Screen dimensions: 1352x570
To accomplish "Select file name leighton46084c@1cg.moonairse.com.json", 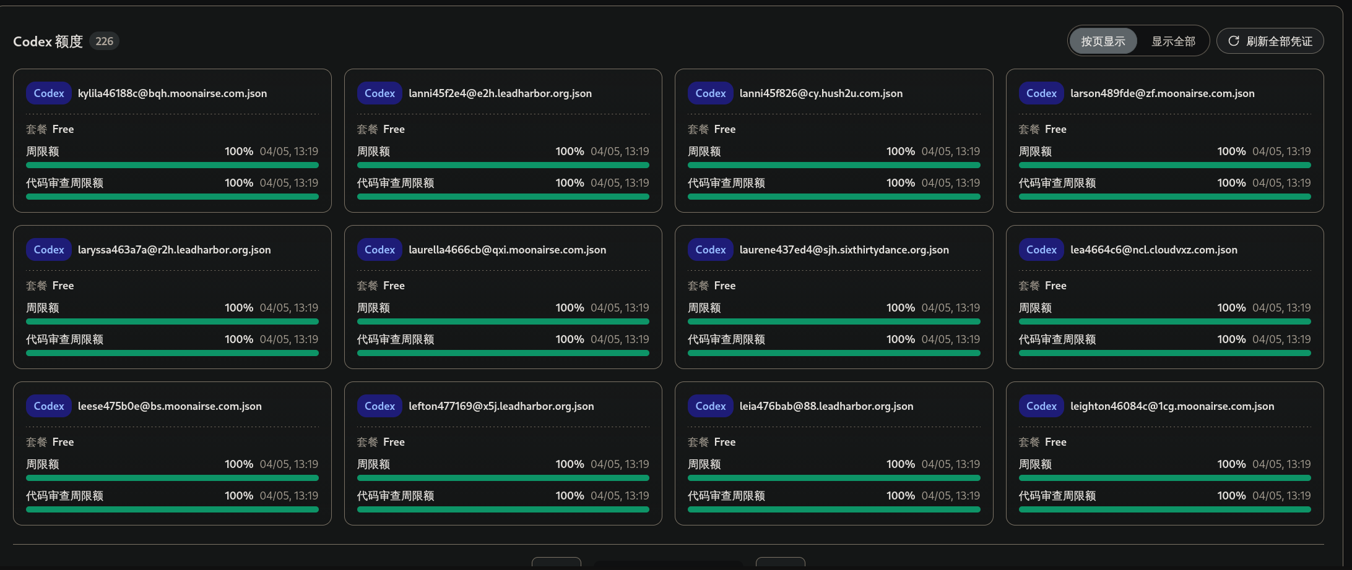I will [1172, 406].
